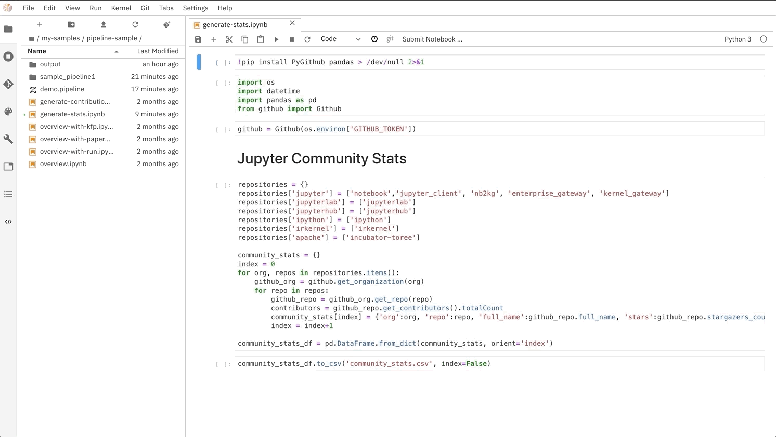The width and height of the screenshot is (776, 437).
Task: Open the View menu
Action: pyautogui.click(x=72, y=8)
